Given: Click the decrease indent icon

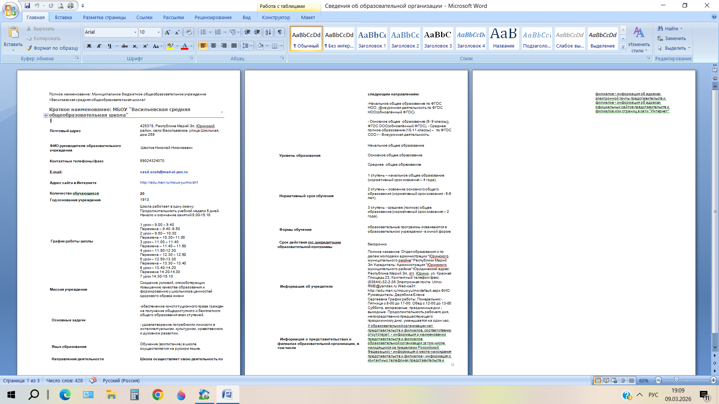Looking at the screenshot, I should 247,32.
